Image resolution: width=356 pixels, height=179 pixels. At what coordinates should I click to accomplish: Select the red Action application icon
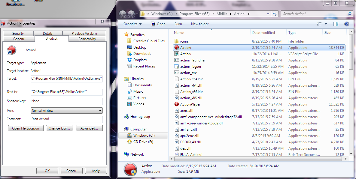point(177,48)
